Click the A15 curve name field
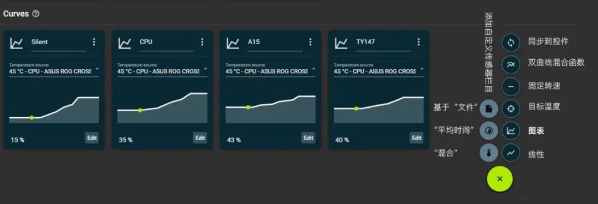 click(275, 43)
